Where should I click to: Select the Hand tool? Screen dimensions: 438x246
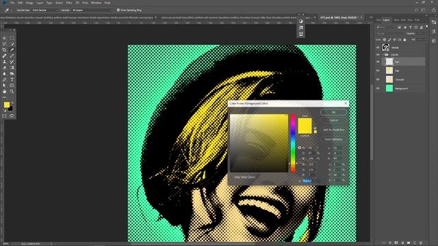[x=4, y=91]
